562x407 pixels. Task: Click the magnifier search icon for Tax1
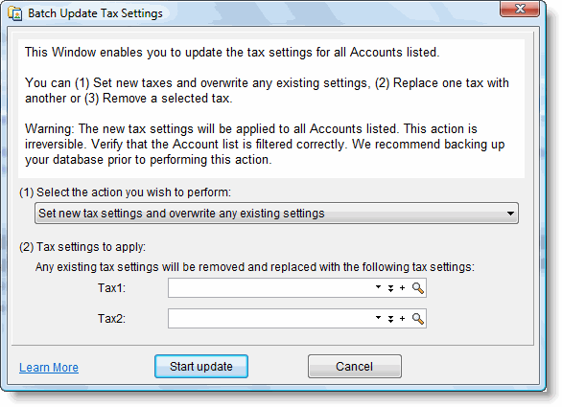click(417, 288)
